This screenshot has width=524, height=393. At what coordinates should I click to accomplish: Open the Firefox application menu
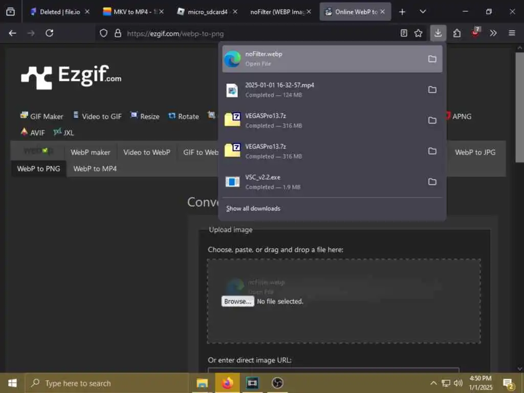512,33
